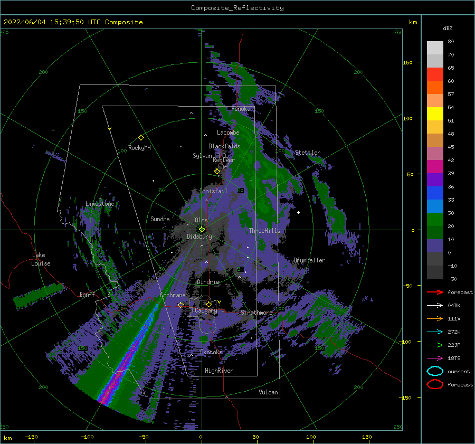Click the Didsbury label
Viewport: 475px width, 444px height.
tap(199, 237)
